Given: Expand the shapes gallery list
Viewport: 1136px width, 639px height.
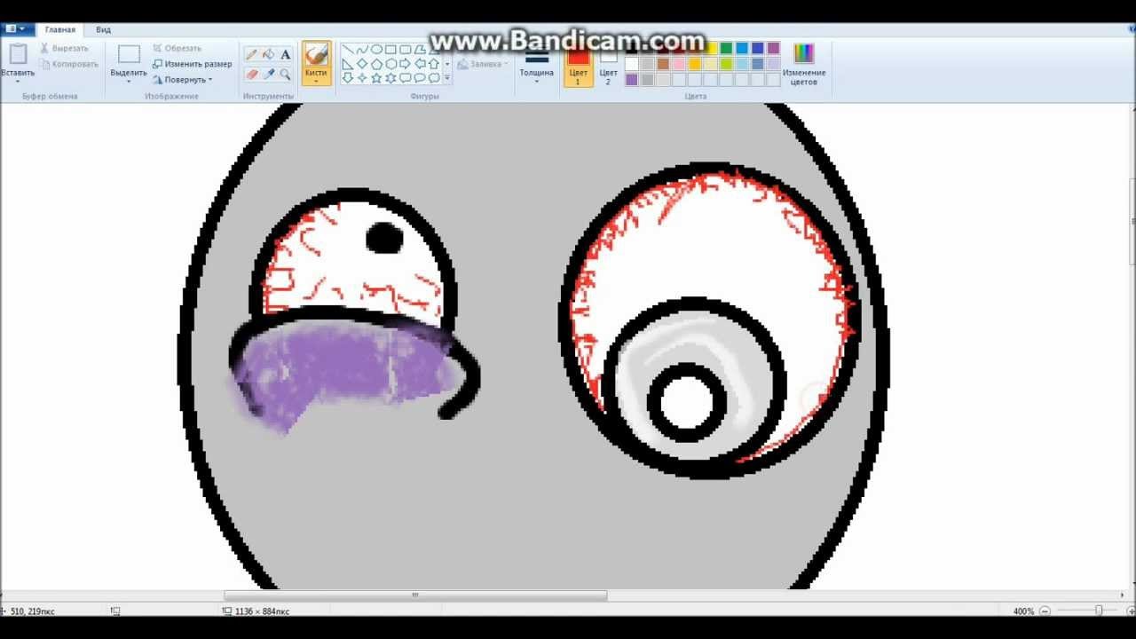Looking at the screenshot, I should tap(447, 79).
